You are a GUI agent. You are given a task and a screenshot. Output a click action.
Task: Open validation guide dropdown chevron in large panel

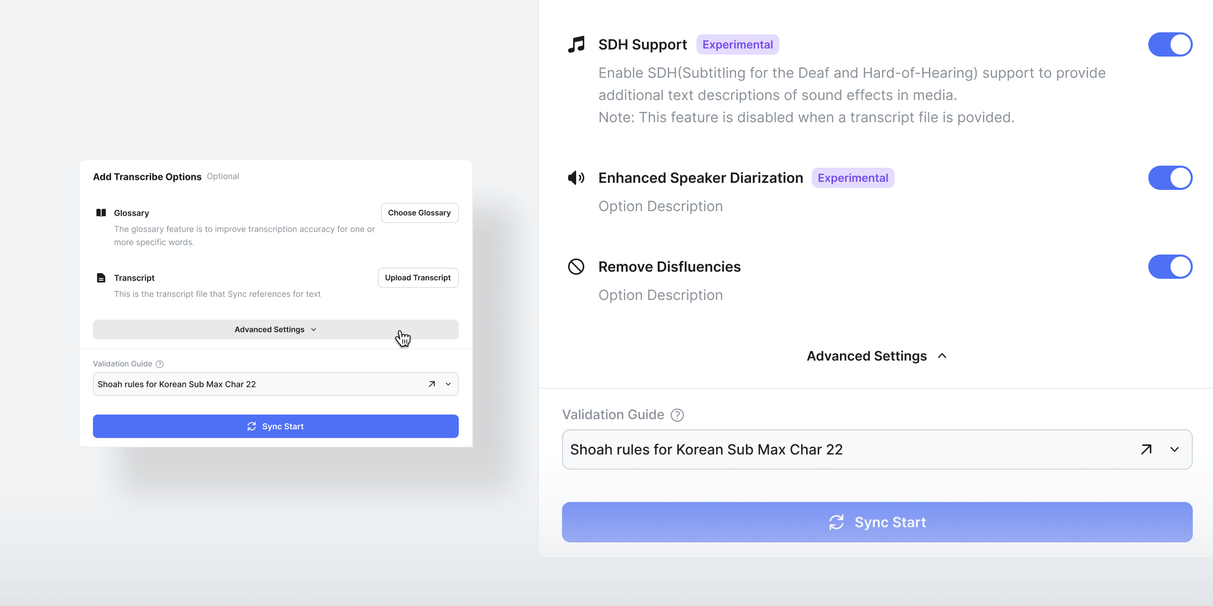coord(1175,449)
